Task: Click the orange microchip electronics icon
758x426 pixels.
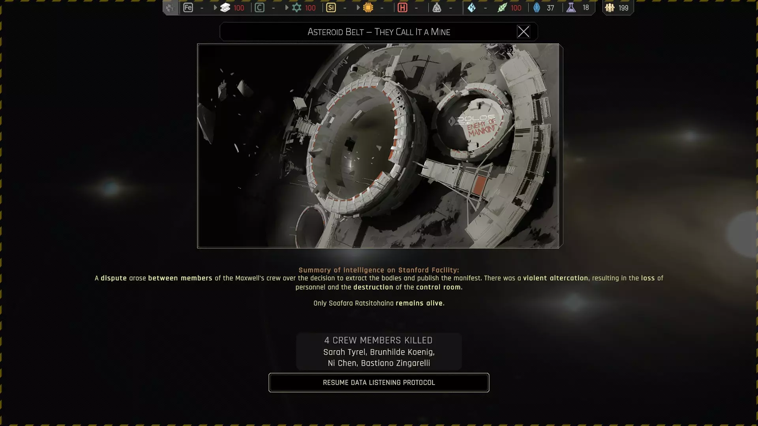Action: tap(368, 7)
